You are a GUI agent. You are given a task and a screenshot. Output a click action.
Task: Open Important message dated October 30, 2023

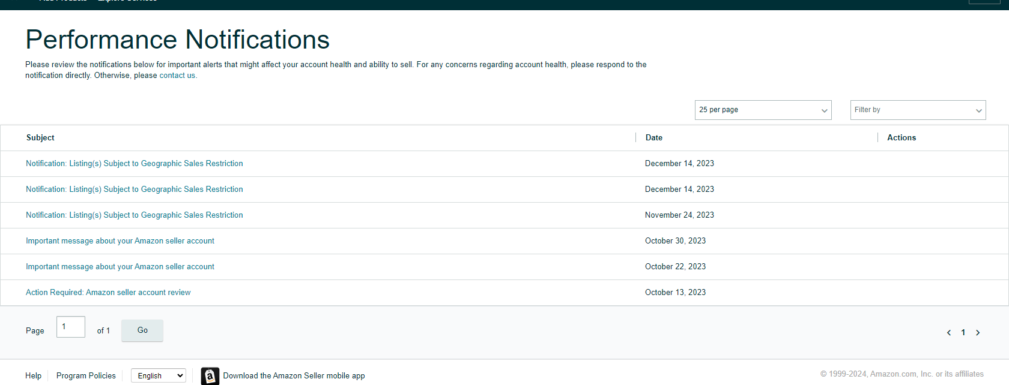point(120,241)
